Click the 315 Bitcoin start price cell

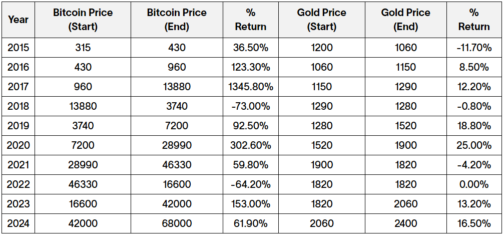coord(83,48)
